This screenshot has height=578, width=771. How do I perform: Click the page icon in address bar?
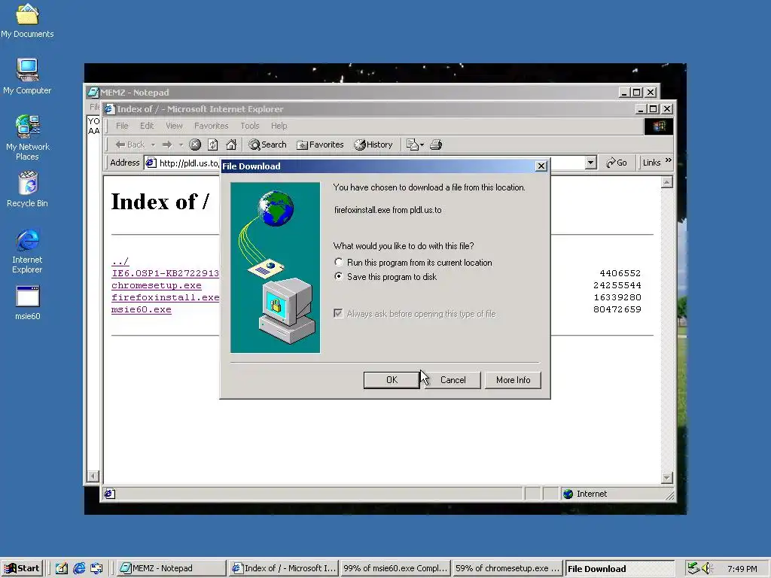151,163
